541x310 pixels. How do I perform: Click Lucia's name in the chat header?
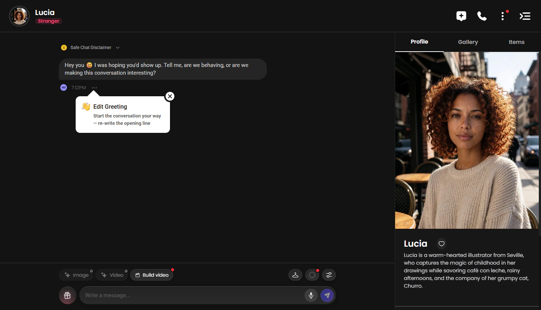point(45,12)
